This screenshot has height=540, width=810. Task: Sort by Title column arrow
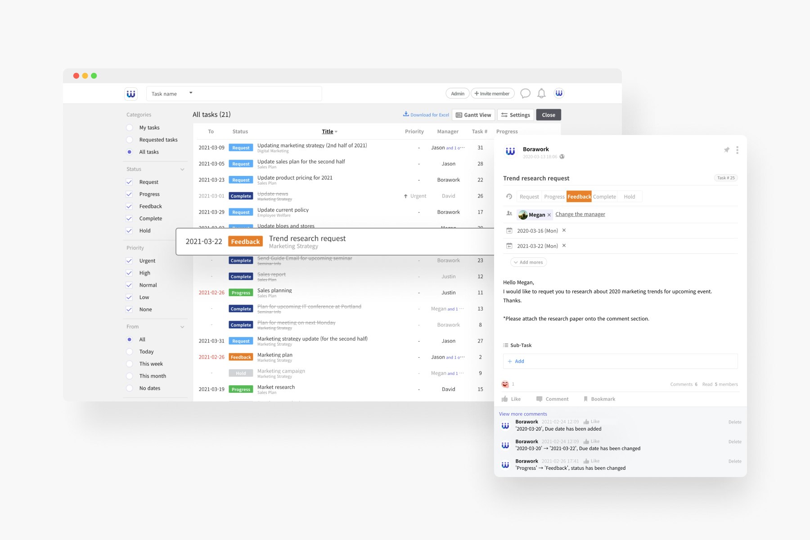pos(336,132)
